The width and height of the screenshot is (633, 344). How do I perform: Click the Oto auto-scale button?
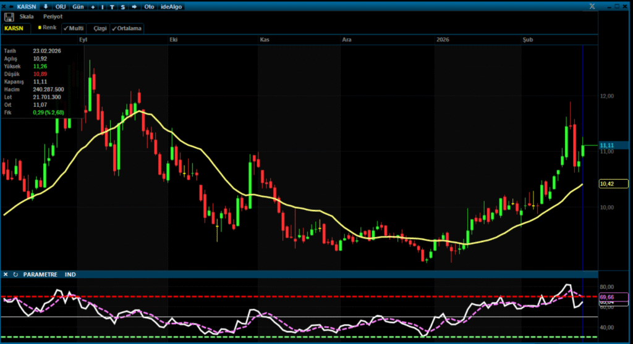(x=149, y=6)
